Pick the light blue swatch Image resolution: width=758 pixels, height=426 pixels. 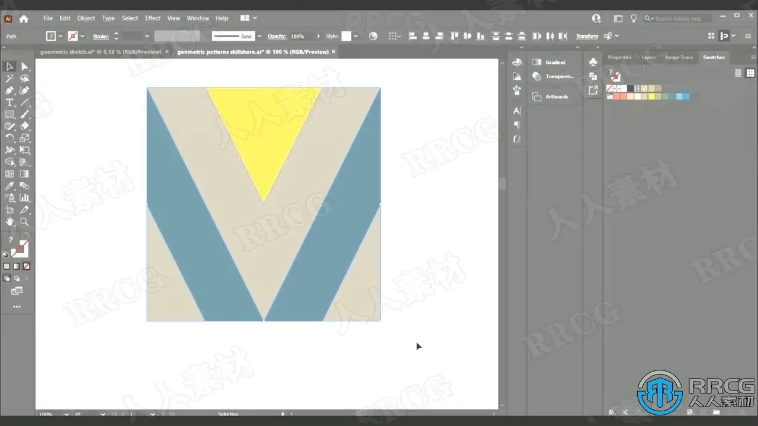point(679,96)
